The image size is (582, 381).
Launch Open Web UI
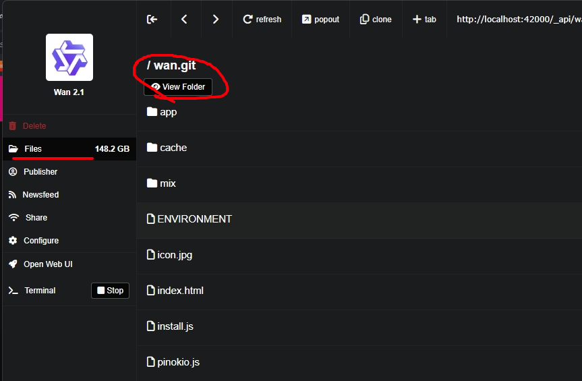point(47,264)
